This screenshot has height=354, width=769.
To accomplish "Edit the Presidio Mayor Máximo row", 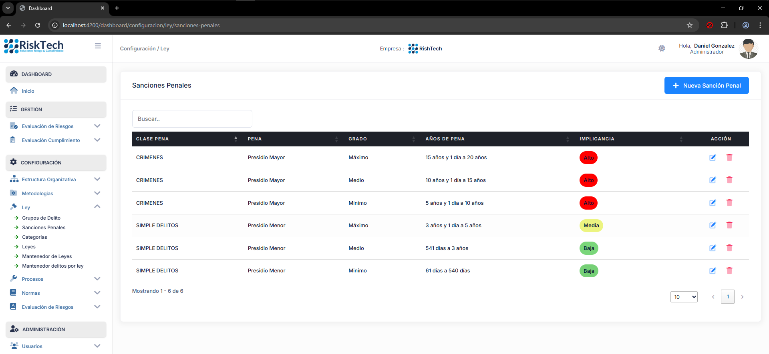I will coord(713,158).
